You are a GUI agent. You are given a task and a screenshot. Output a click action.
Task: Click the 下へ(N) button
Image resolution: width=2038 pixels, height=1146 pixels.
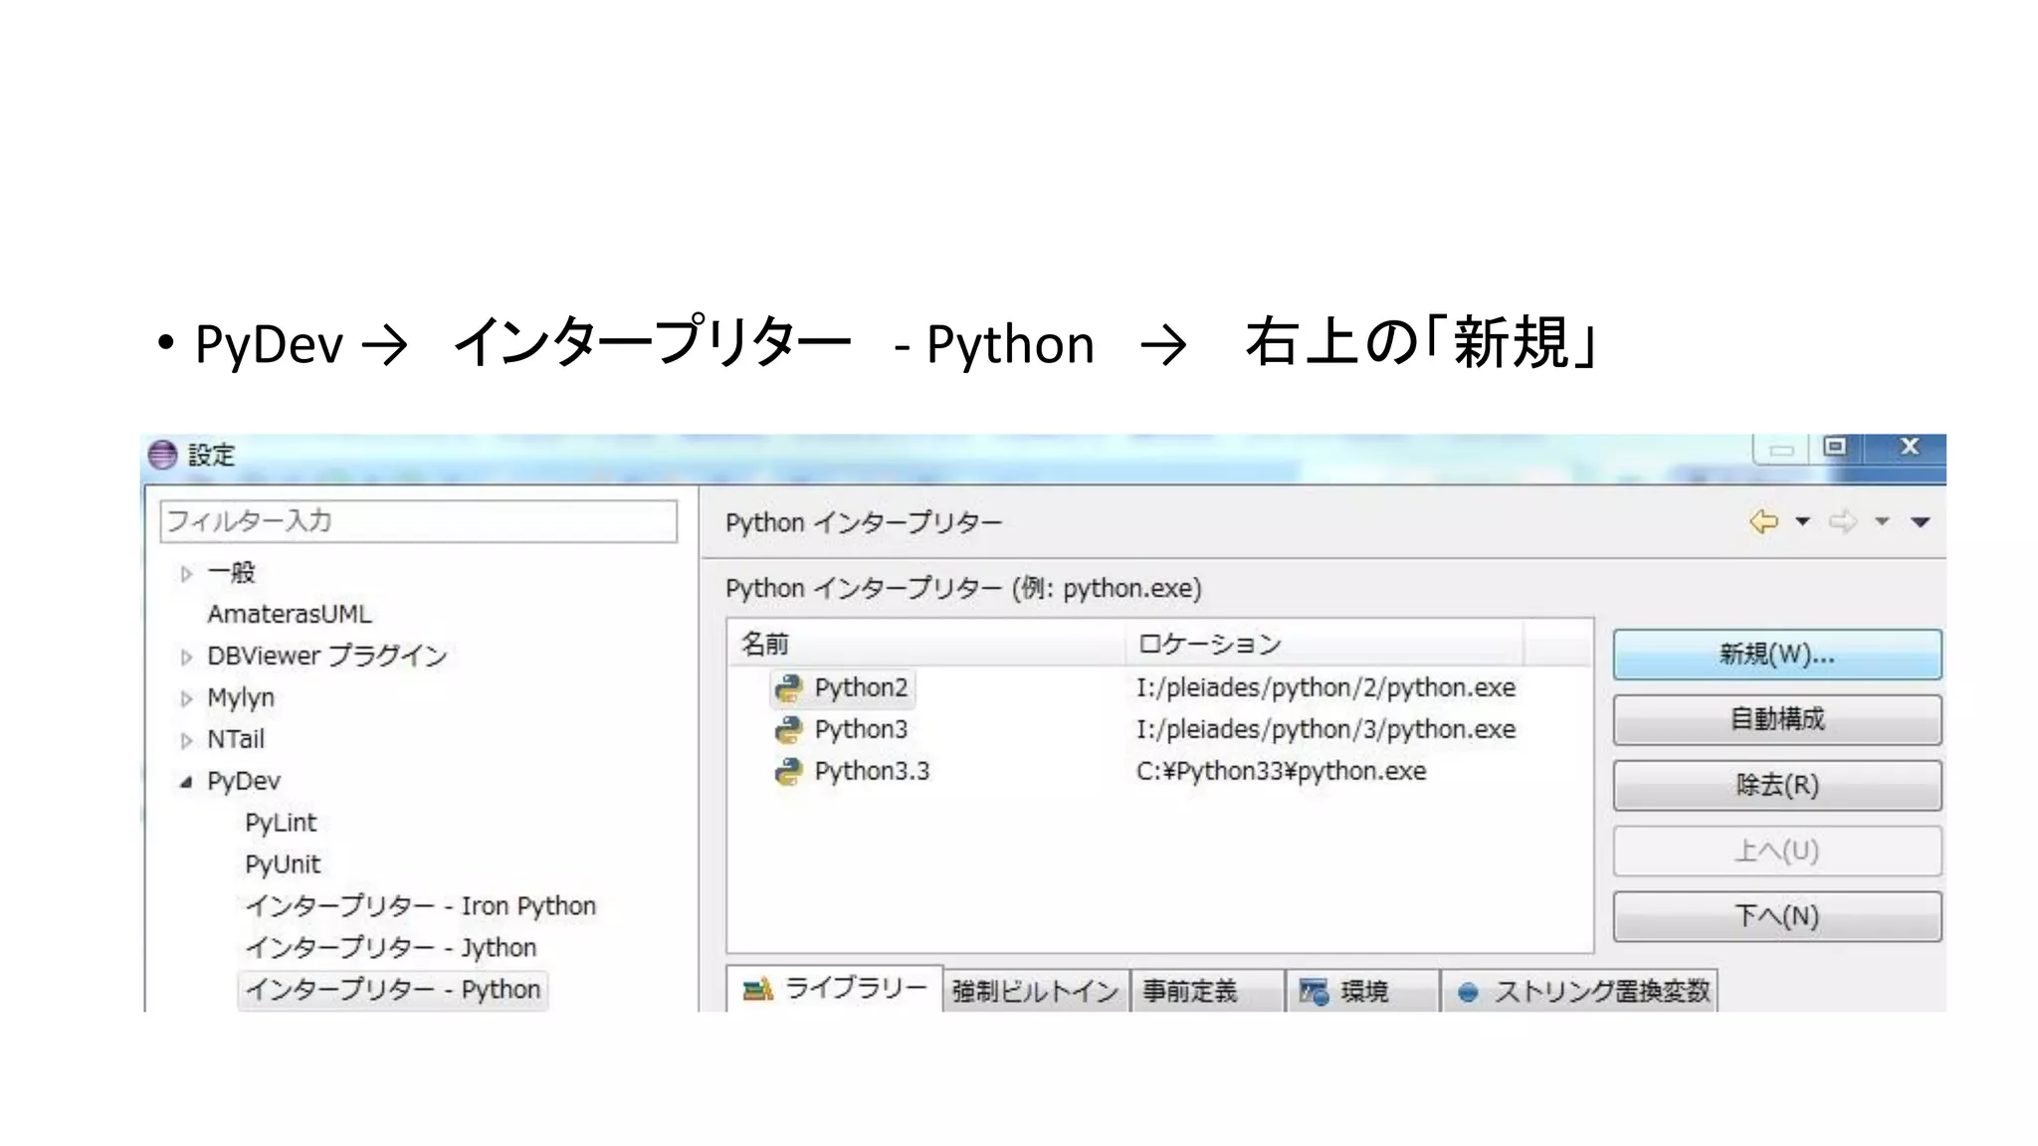(x=1777, y=916)
